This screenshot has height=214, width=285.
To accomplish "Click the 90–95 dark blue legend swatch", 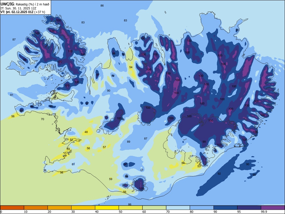I will click(225, 208).
